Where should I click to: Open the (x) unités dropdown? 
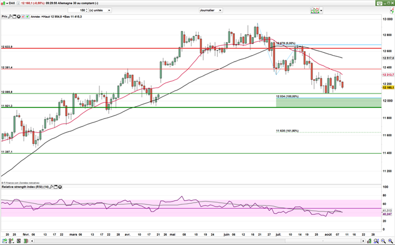click(100, 10)
